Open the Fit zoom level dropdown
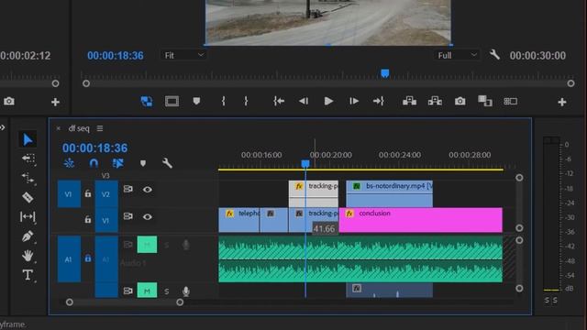 click(x=184, y=55)
